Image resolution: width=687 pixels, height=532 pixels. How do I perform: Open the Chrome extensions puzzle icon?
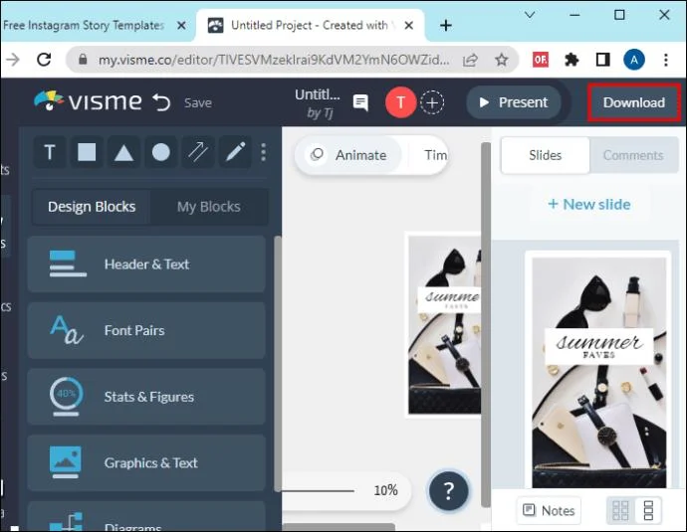click(572, 60)
